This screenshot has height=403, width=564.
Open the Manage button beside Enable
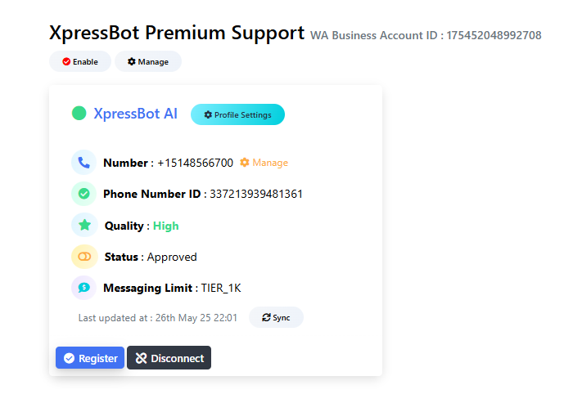pyautogui.click(x=148, y=61)
